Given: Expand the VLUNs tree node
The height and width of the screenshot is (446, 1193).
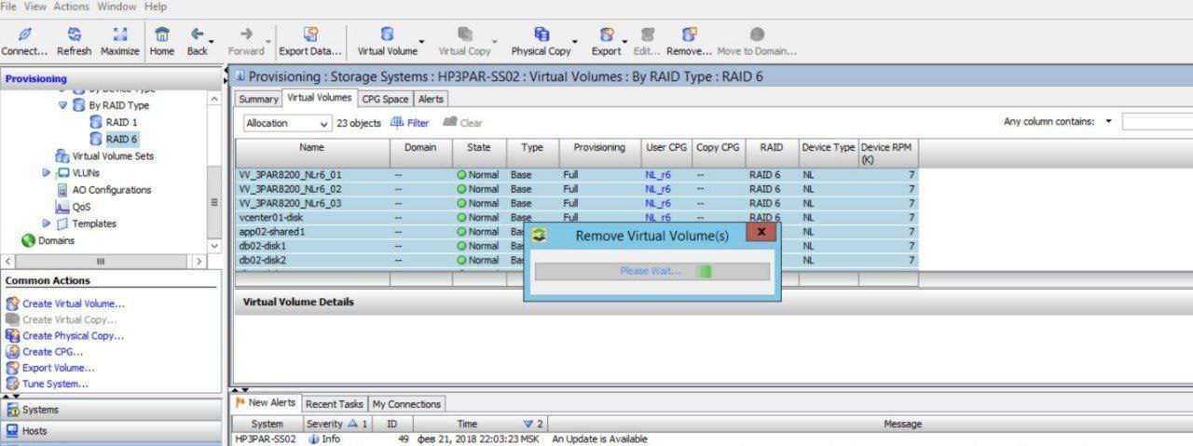Looking at the screenshot, I should click(x=47, y=173).
